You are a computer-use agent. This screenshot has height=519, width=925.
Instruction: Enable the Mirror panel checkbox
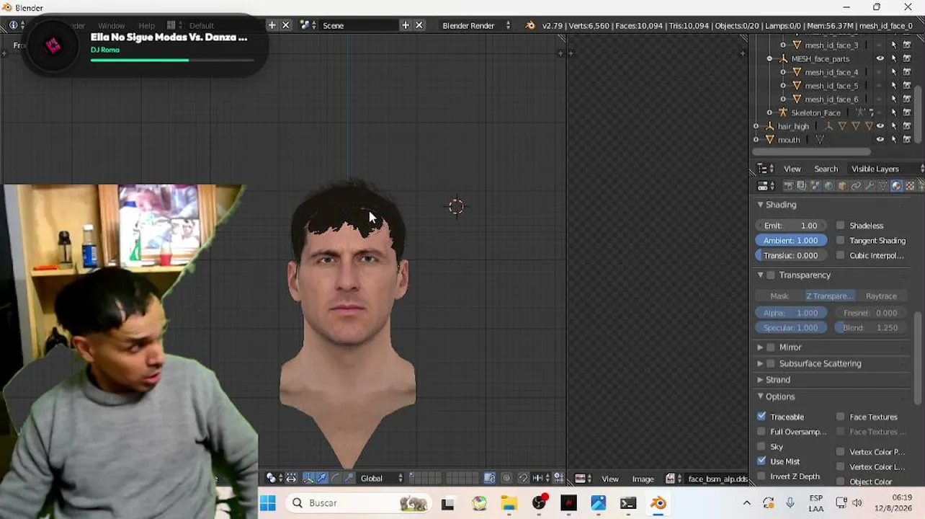click(x=771, y=347)
